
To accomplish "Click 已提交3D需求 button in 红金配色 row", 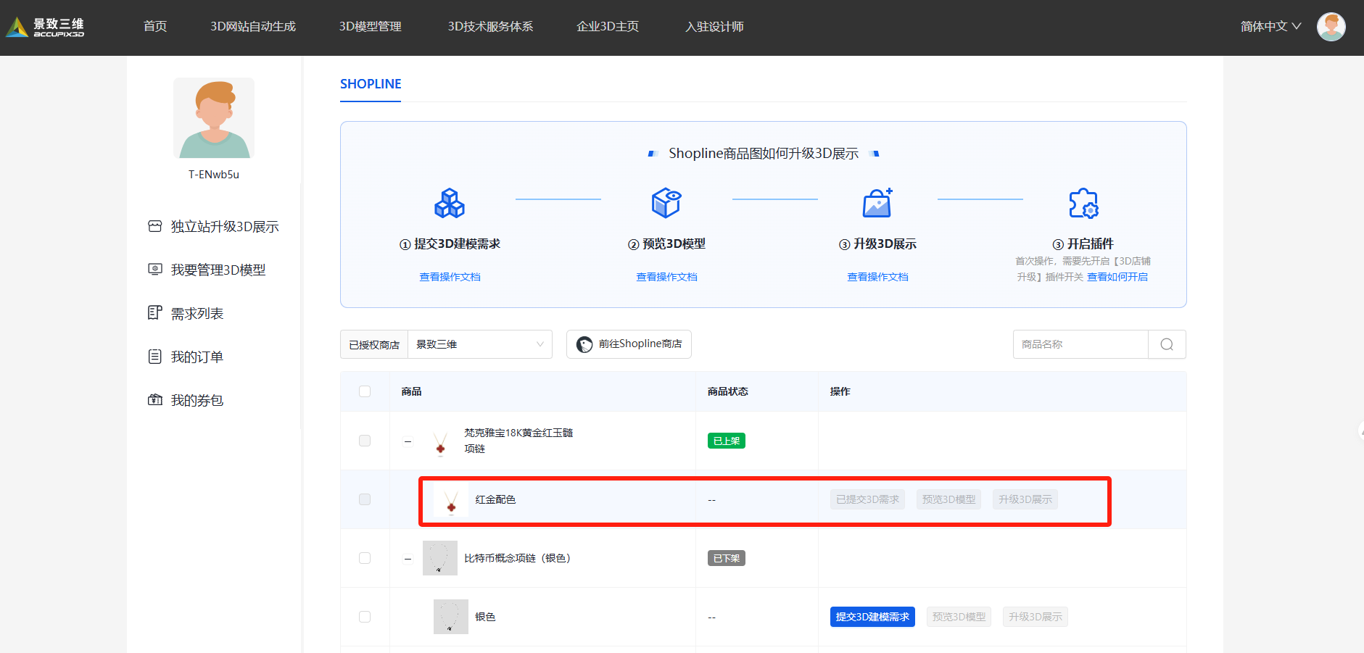I will click(x=867, y=499).
